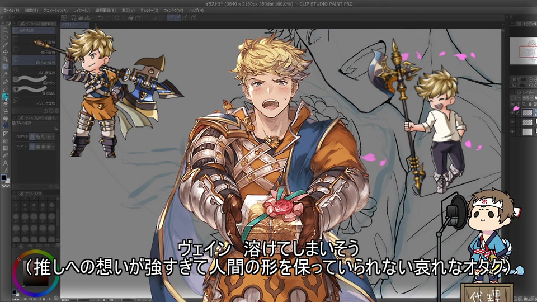Select the 折れ線選択 polyline sub tool
The width and height of the screenshot is (537, 302).
tap(34, 71)
